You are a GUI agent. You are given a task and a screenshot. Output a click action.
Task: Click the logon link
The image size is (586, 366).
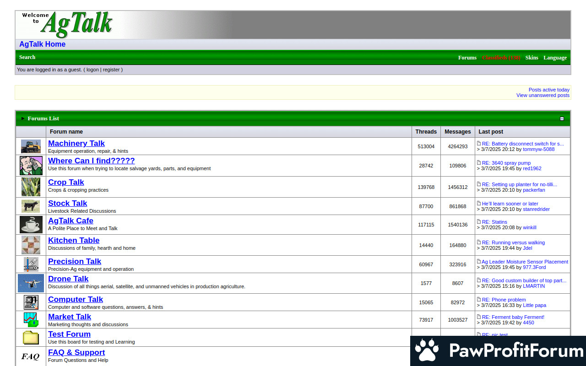[x=92, y=70]
